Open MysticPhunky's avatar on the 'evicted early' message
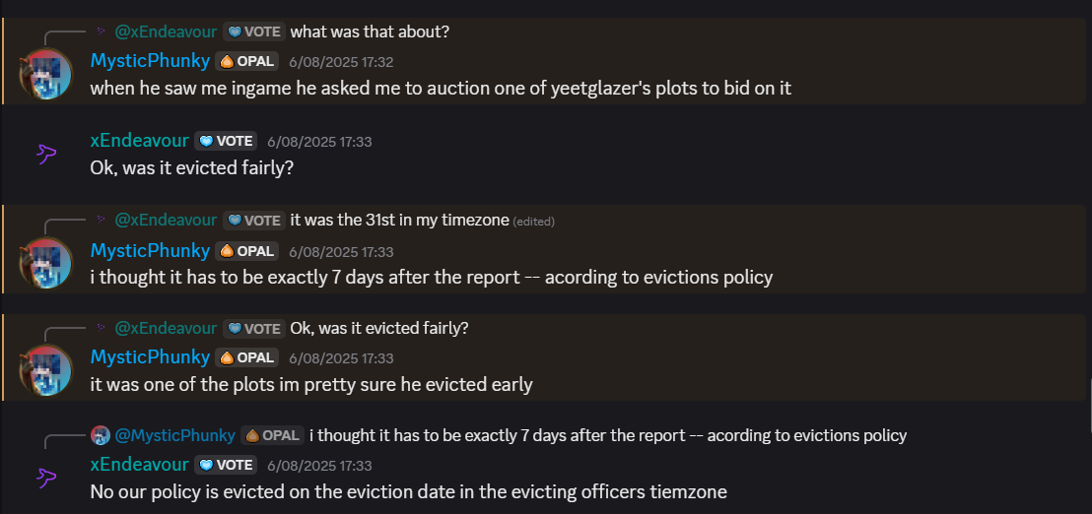 [x=45, y=370]
